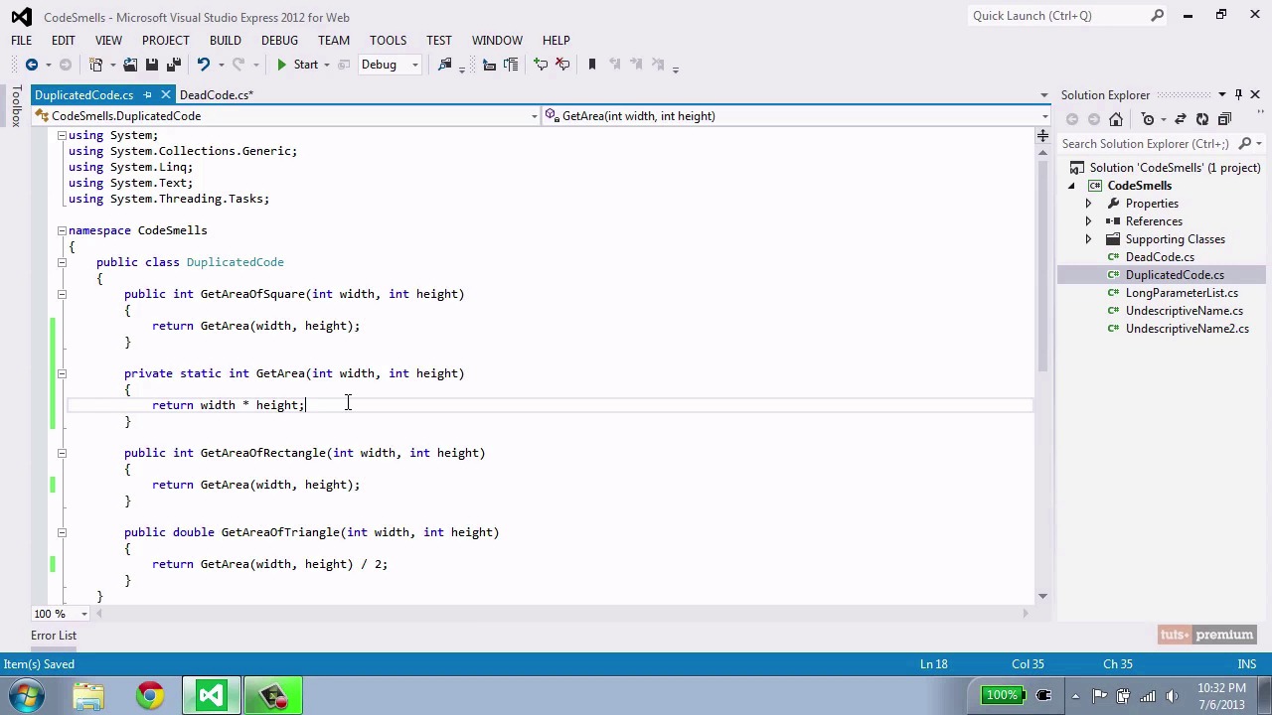Select LongParameterList.cs in Solution Explorer
Image resolution: width=1272 pixels, height=715 pixels.
point(1182,293)
